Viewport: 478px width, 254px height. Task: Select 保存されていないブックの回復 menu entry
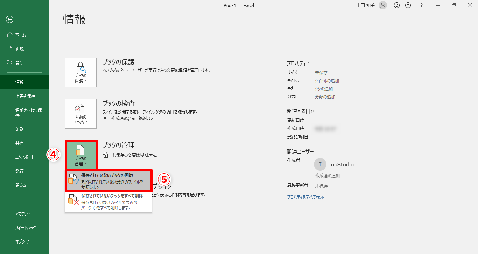tap(108, 181)
